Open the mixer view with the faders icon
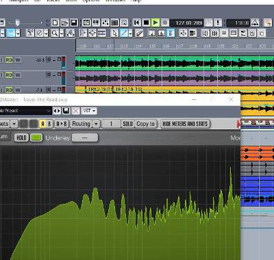This screenshot has height=260, width=274. point(96,23)
